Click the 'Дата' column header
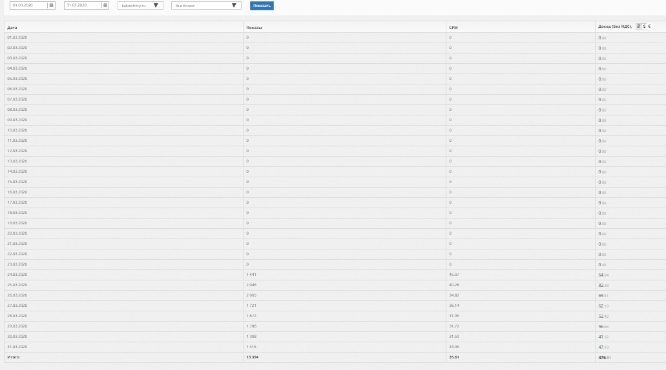This screenshot has height=370, width=666. pos(12,28)
